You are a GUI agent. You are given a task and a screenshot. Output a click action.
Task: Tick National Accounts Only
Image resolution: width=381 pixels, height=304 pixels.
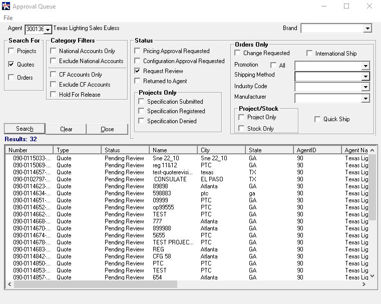coord(53,51)
